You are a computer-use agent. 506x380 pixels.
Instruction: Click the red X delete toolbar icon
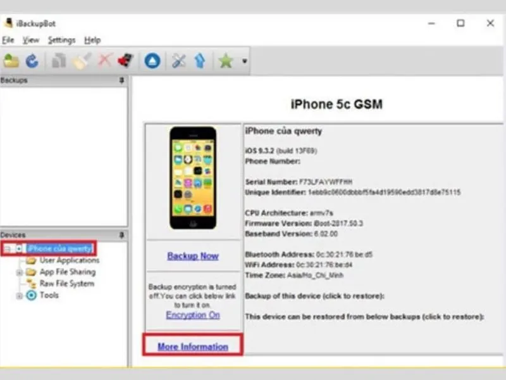coord(104,60)
